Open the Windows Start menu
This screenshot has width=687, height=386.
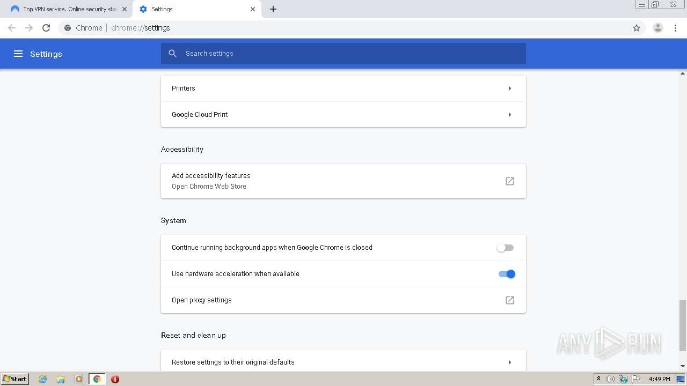click(x=14, y=379)
